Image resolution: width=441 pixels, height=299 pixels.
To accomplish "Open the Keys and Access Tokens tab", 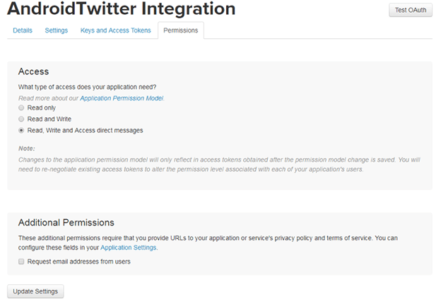I will [115, 30].
